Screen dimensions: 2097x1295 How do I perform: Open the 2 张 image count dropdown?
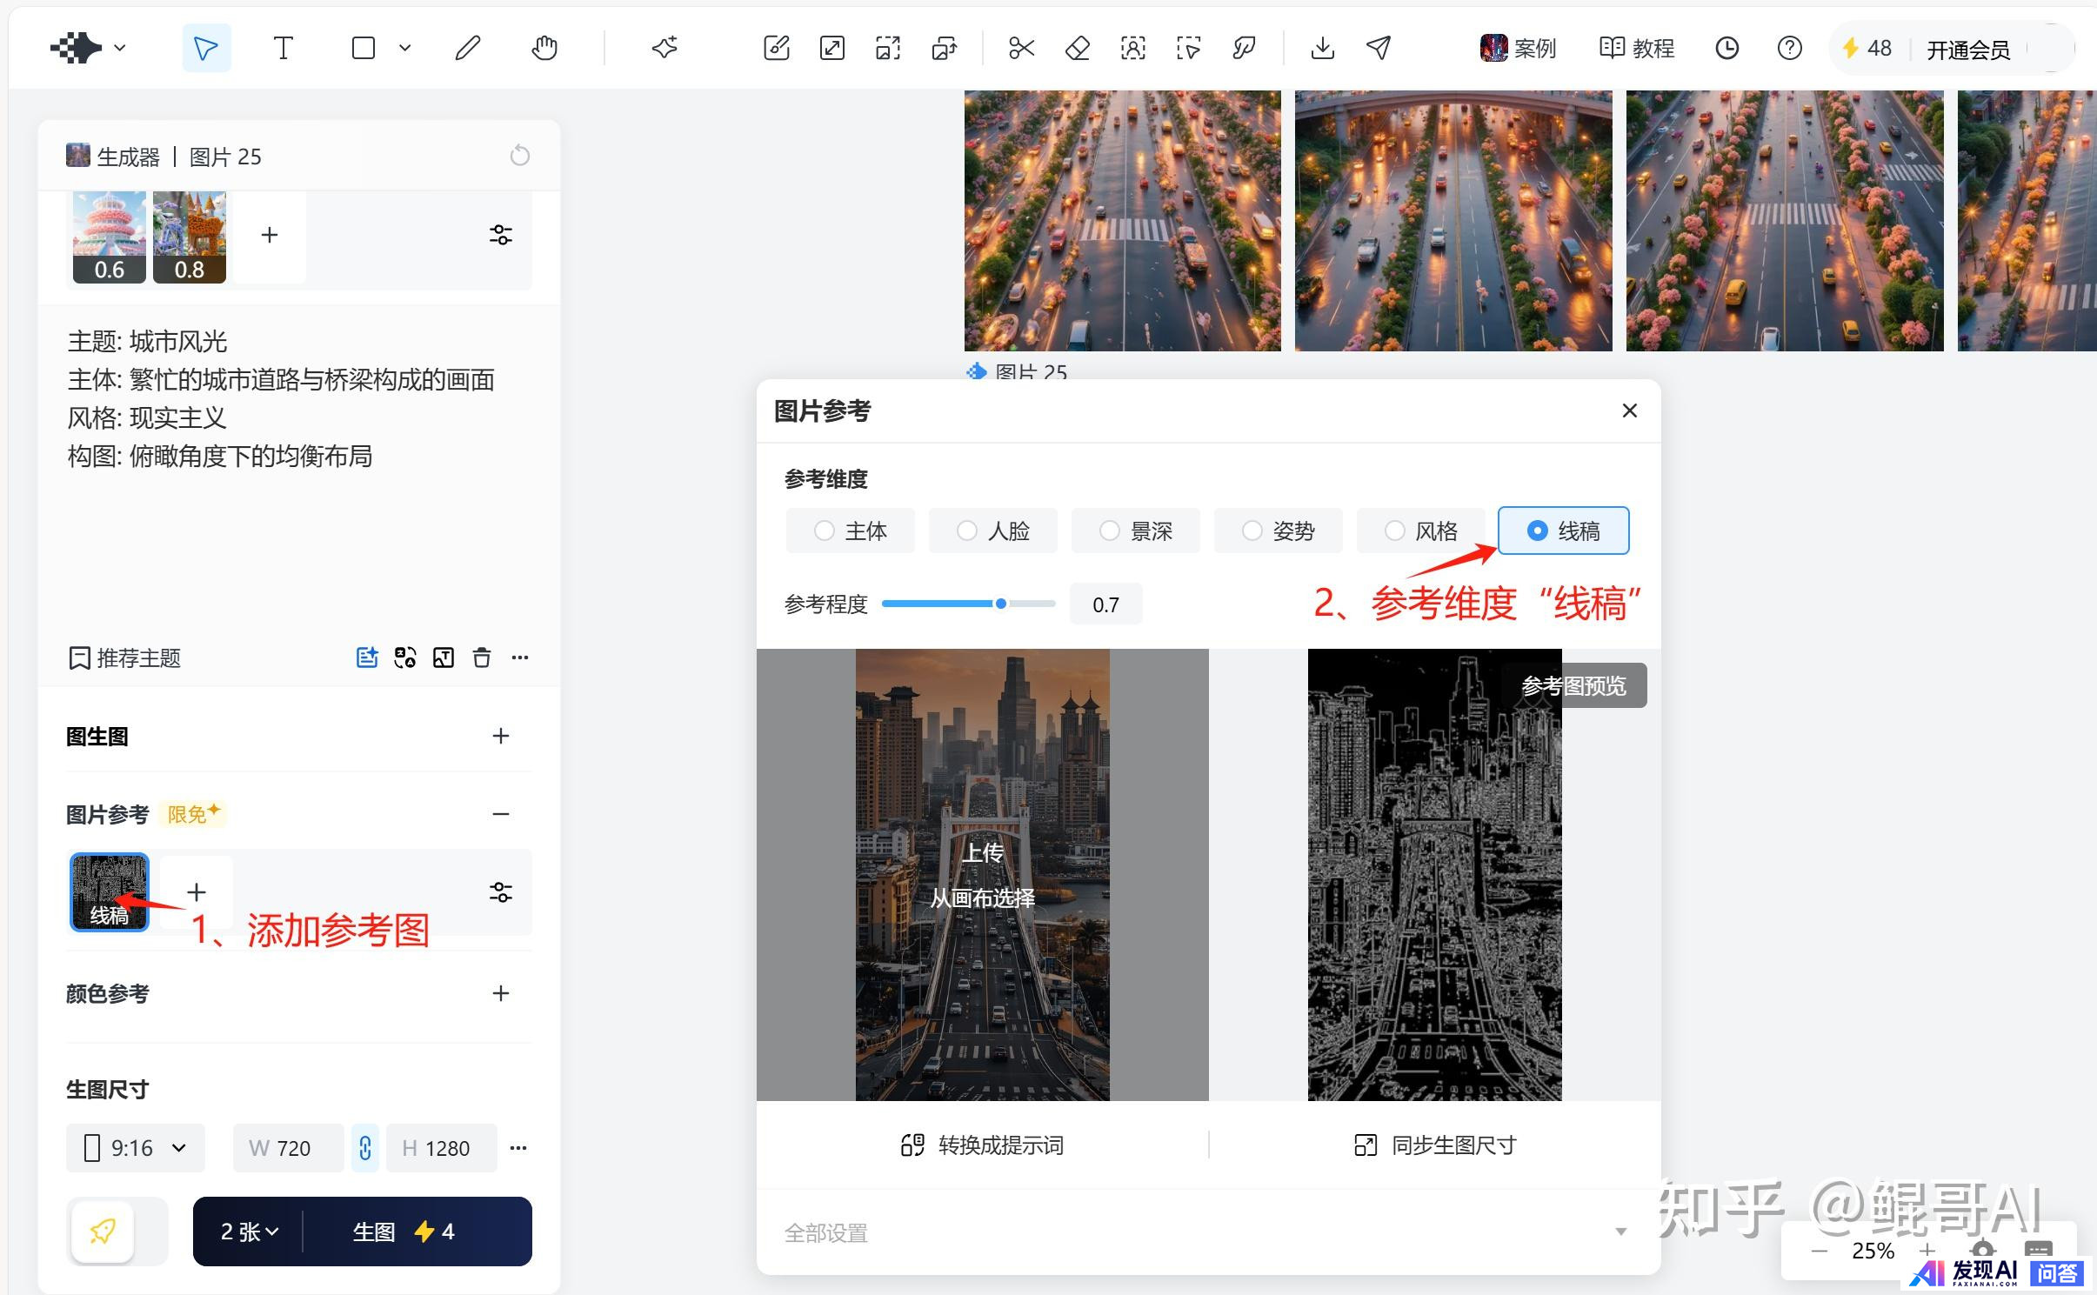point(249,1232)
